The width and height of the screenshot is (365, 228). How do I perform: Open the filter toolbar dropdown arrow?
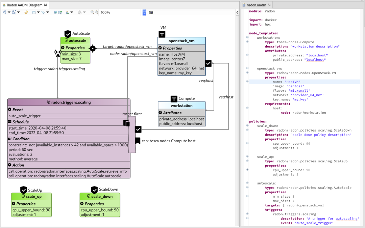pyautogui.click(x=47, y=12)
